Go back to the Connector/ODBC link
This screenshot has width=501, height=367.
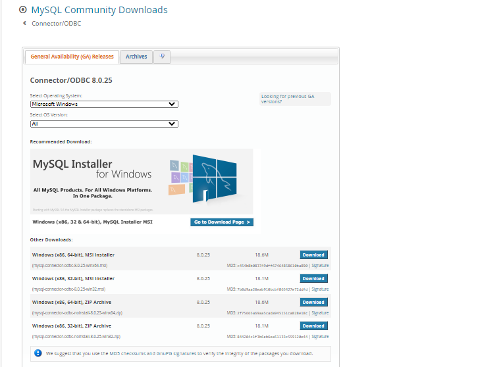(56, 23)
